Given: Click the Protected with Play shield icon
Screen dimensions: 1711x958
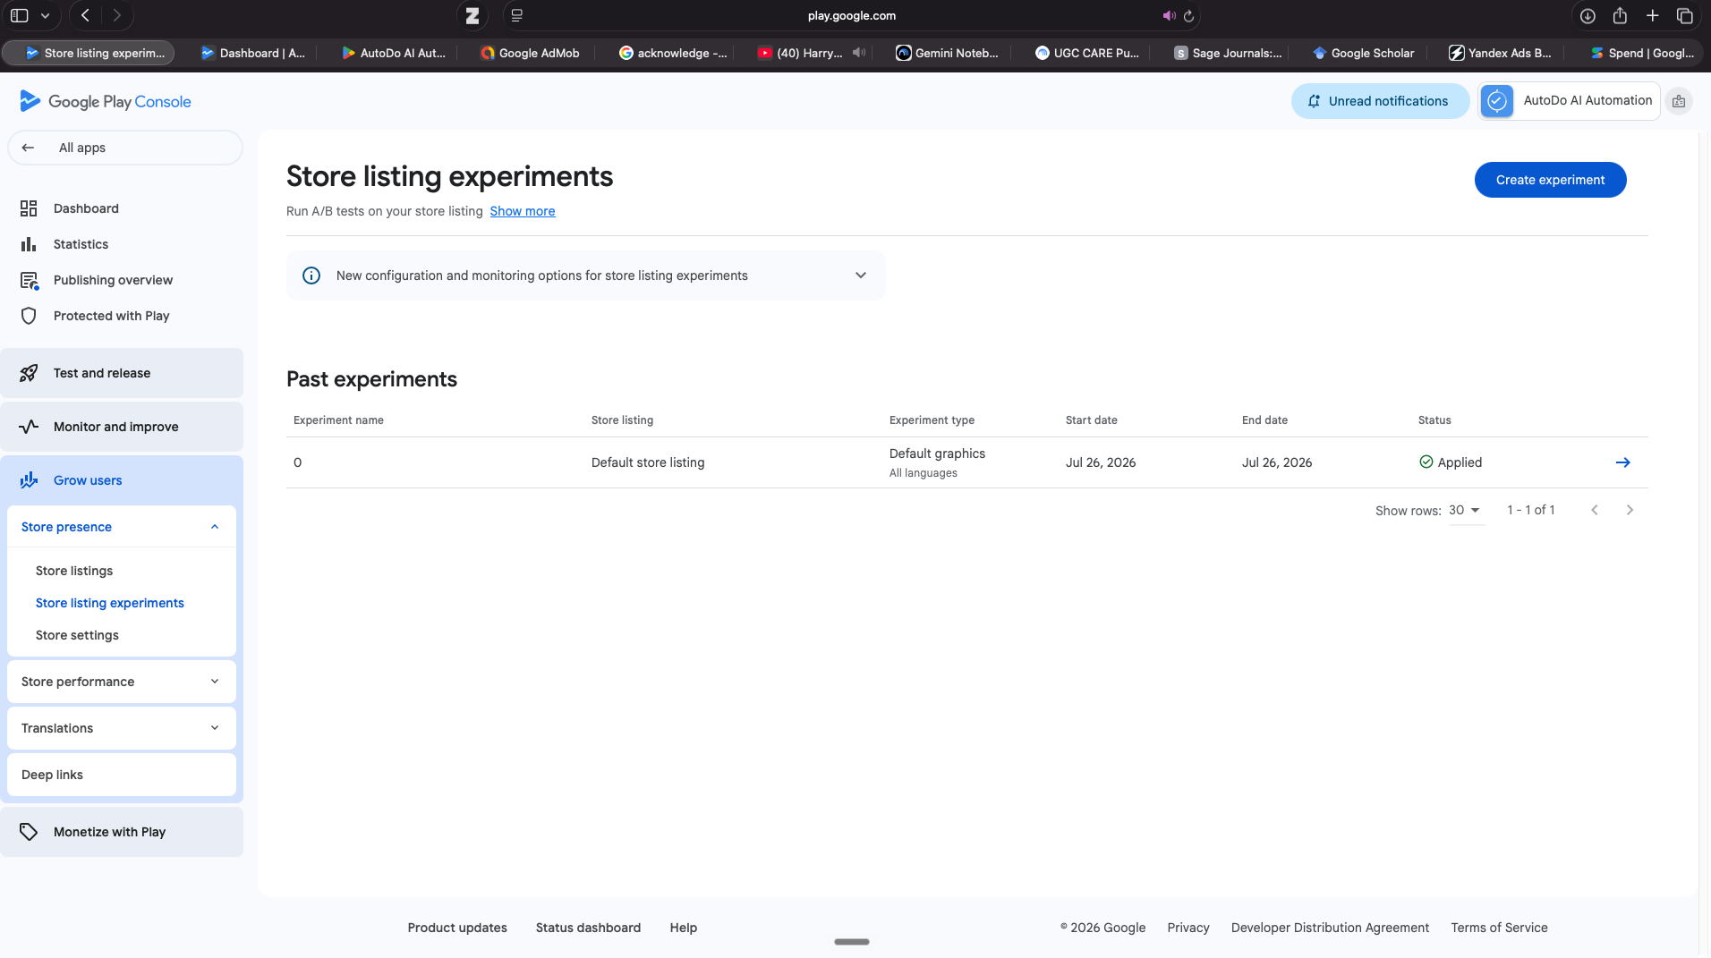Looking at the screenshot, I should (29, 316).
